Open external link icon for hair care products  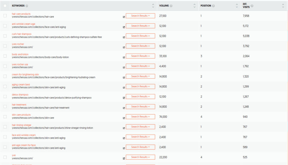pos(124,17)
